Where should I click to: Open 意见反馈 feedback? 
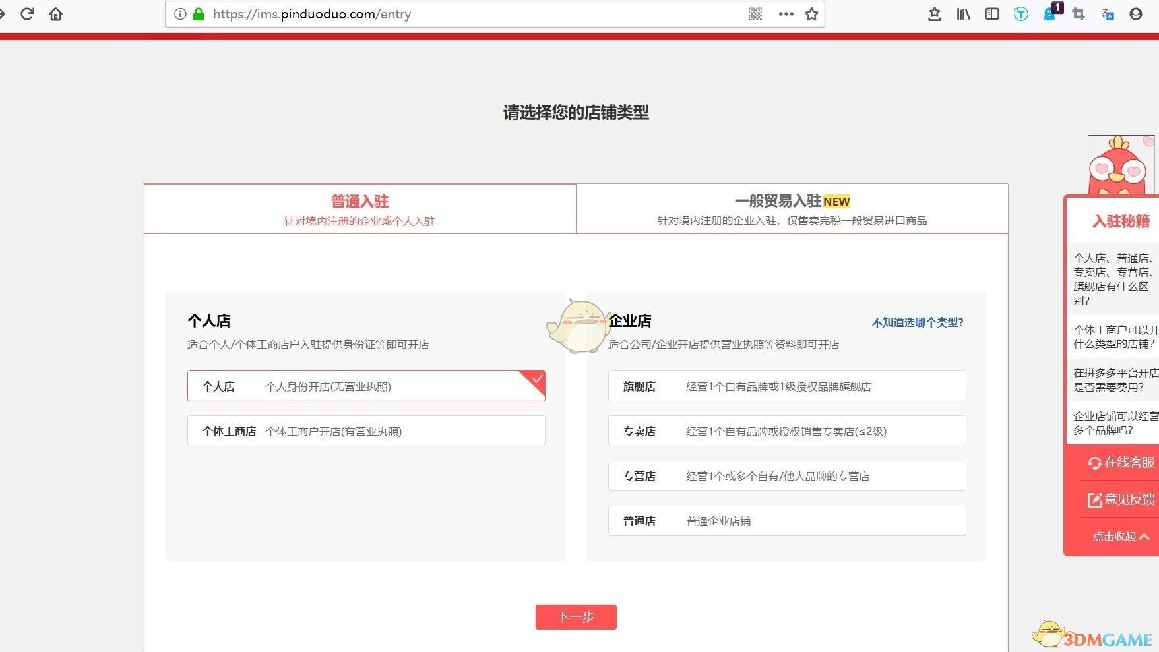[1121, 500]
